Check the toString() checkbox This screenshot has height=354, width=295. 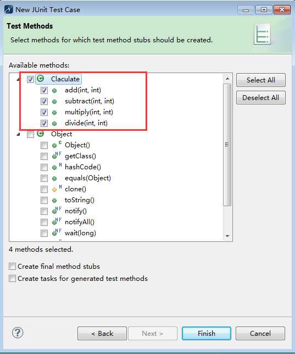click(x=44, y=200)
